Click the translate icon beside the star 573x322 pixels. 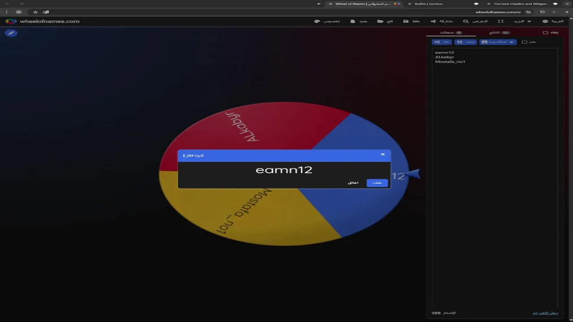pos(46,12)
